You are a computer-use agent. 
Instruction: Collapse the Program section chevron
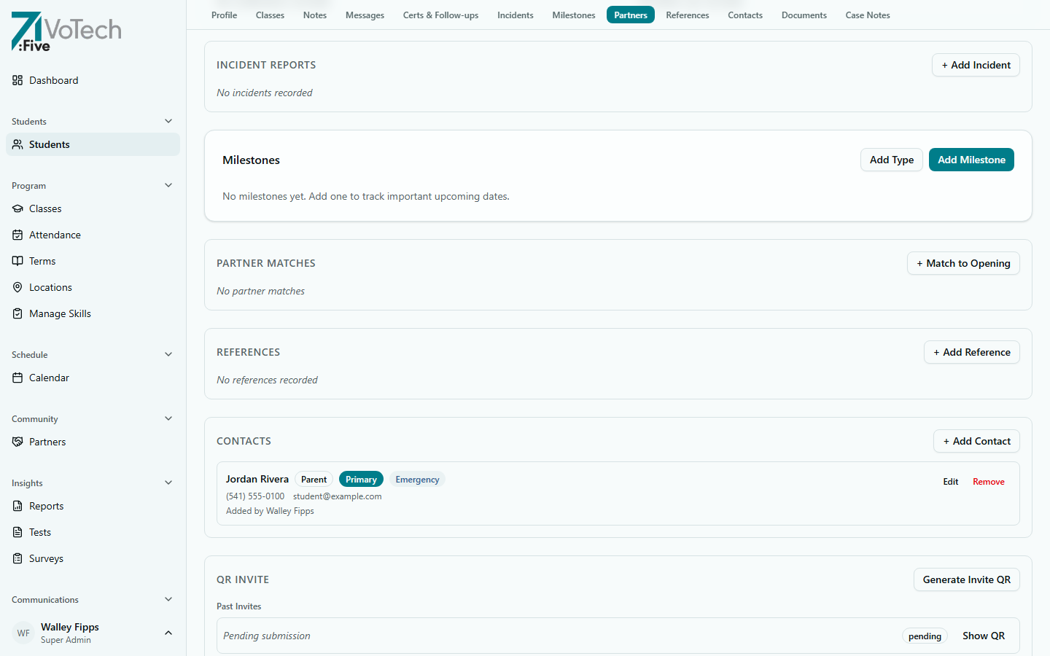coord(168,184)
